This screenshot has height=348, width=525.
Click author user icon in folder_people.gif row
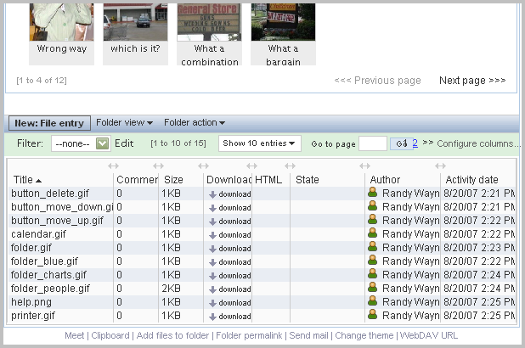pos(372,287)
